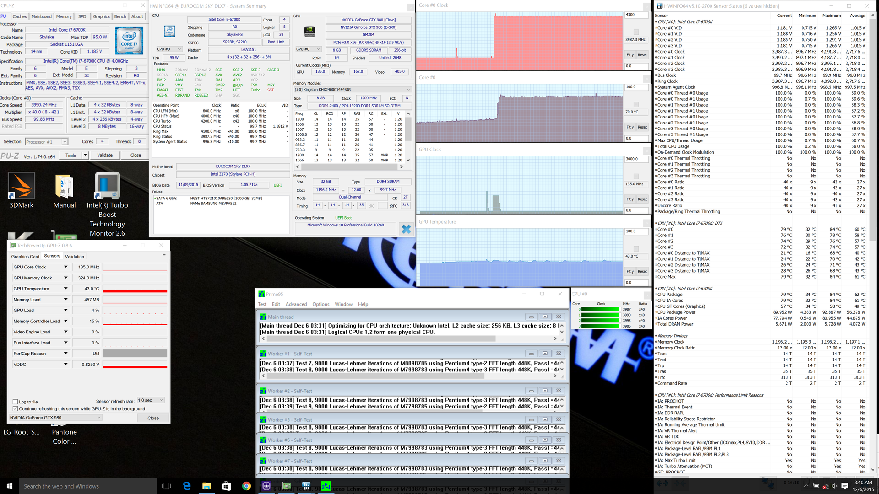Click the Close button in GPU-Z
The width and height of the screenshot is (879, 494).
point(153,418)
